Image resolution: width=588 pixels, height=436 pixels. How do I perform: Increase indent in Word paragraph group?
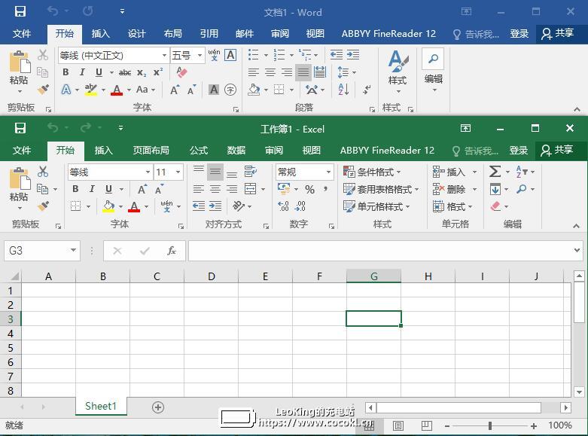[353, 55]
